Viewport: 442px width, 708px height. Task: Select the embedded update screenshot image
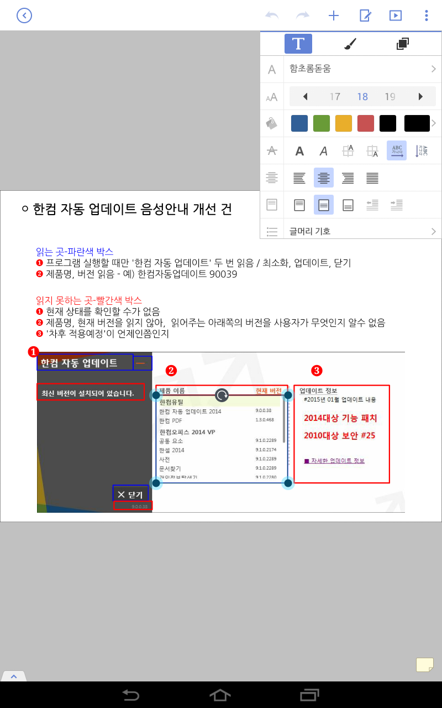(221, 432)
